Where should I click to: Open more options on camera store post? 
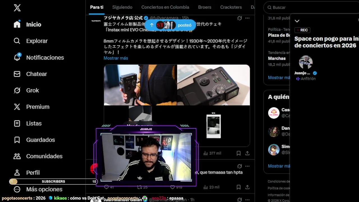coord(247,18)
